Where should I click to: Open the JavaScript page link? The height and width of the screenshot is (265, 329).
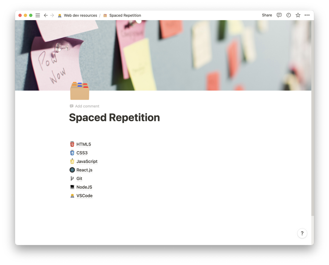[87, 162]
